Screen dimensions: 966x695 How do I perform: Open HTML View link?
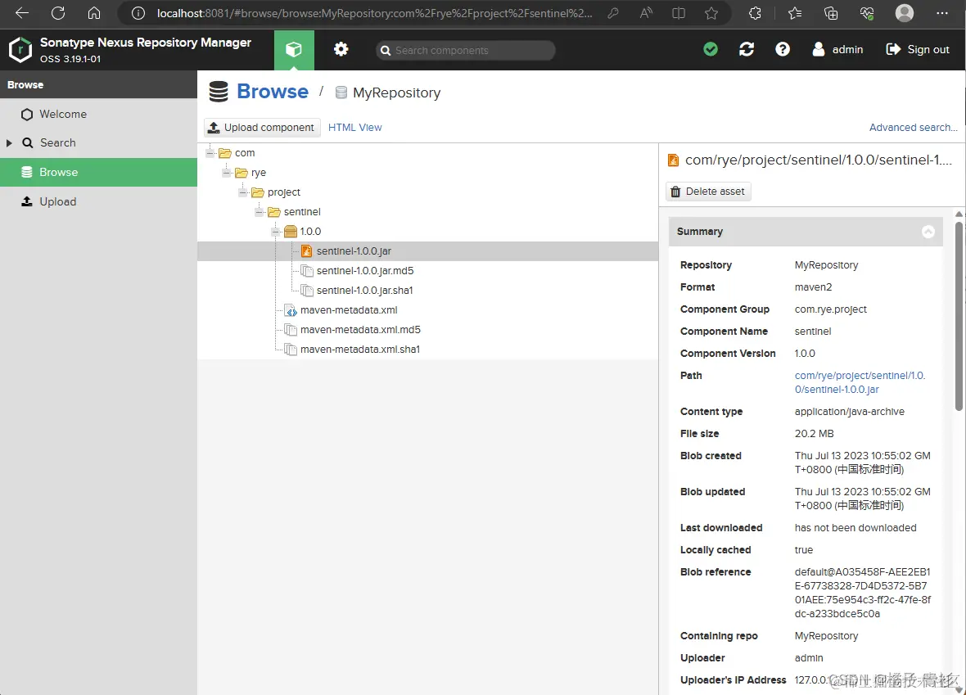(x=354, y=128)
